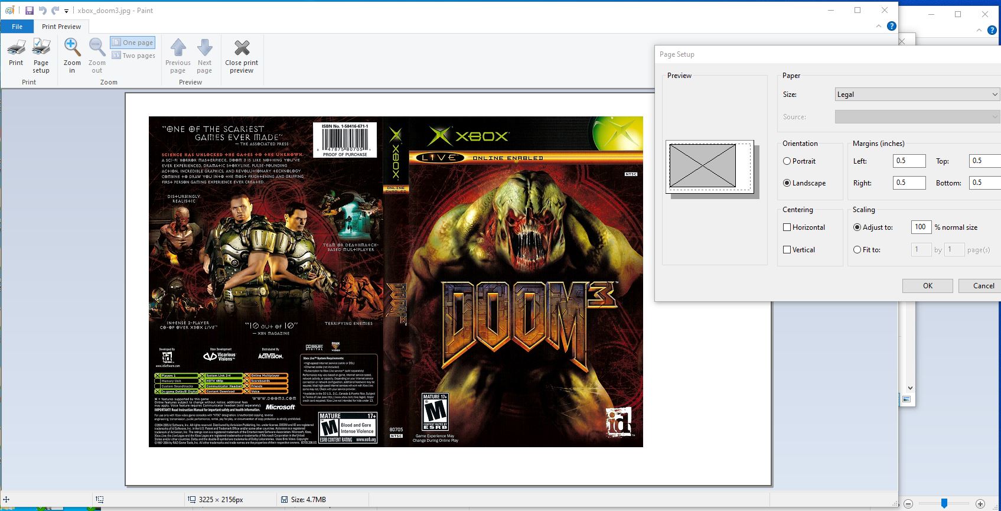The image size is (1001, 511).
Task: Open Paint Help in the front window
Action: point(892,26)
